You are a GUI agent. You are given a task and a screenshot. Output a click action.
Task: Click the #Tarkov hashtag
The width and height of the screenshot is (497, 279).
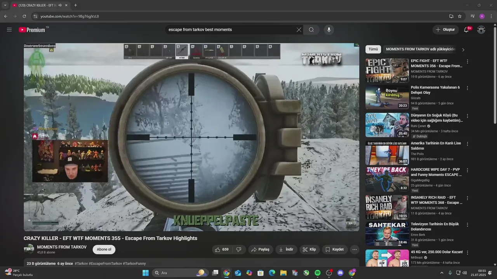click(x=81, y=263)
